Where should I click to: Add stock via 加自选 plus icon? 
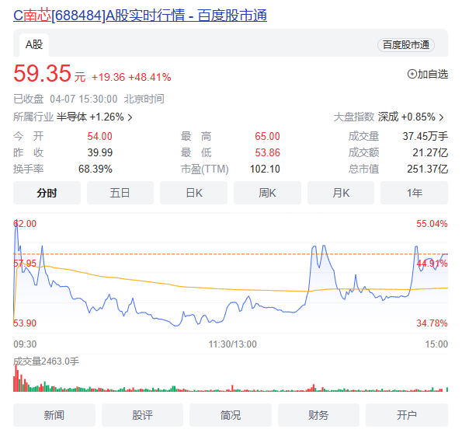[412, 74]
